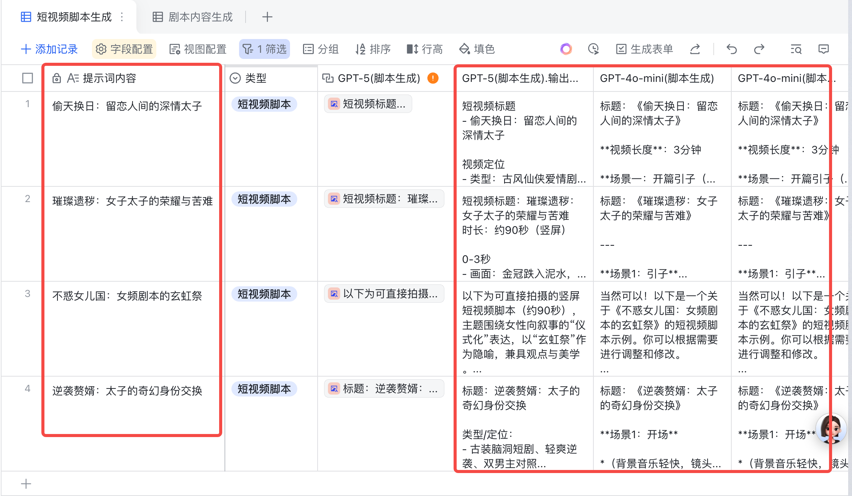Open the 1 筛选 filter menu
This screenshot has height=496, width=852.
point(264,49)
